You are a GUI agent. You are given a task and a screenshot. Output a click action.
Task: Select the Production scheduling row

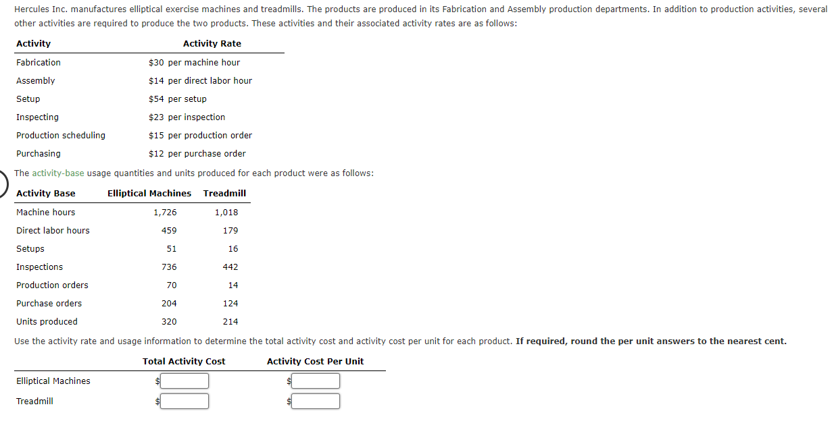[x=60, y=135]
